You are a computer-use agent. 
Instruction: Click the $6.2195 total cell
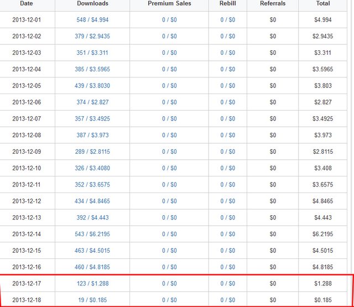323,234
